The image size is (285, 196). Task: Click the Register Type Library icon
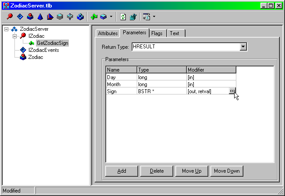[x=133, y=17]
